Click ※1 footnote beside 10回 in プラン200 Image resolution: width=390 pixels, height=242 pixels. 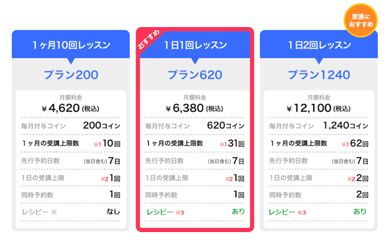click(97, 144)
